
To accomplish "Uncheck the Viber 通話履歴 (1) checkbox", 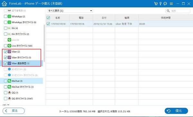I will click(5, 63).
